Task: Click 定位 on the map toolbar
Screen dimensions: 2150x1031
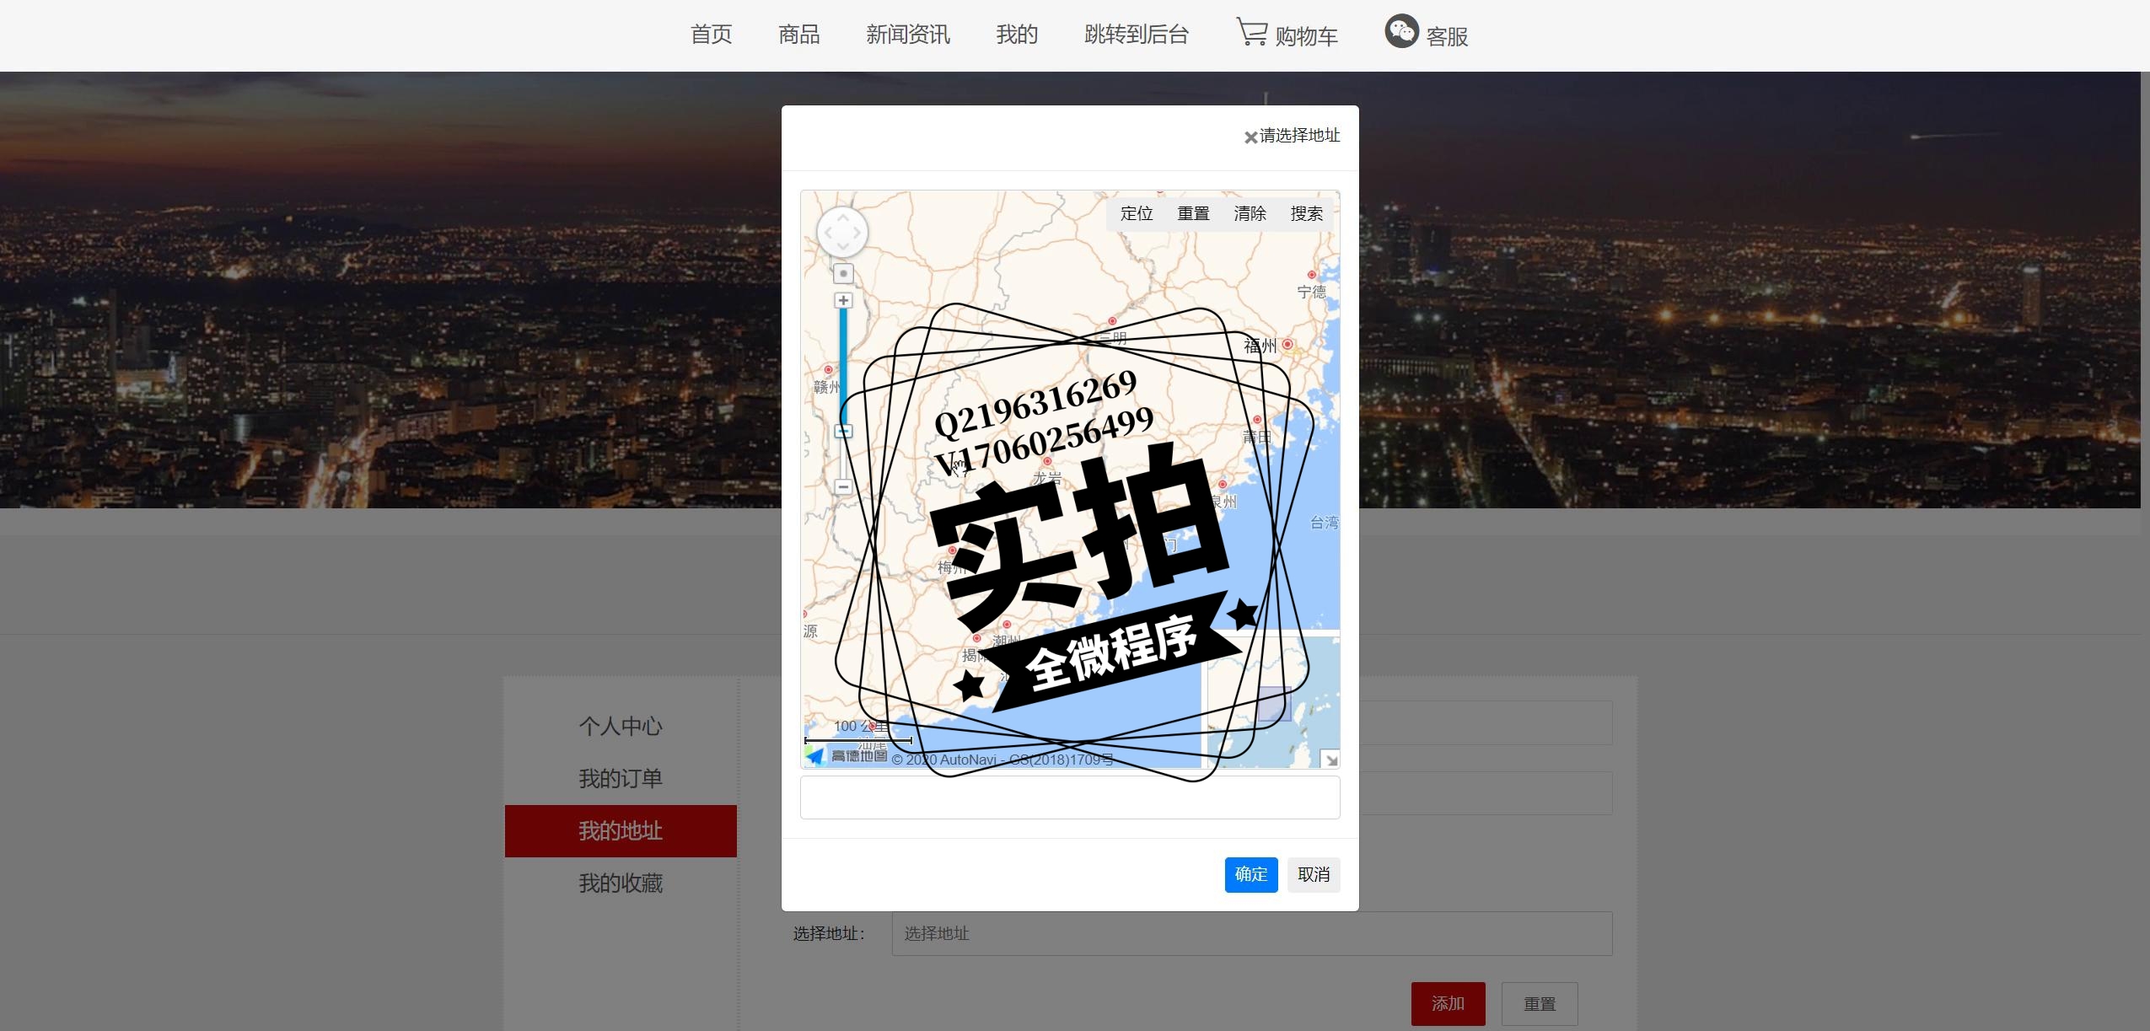Action: (1137, 213)
